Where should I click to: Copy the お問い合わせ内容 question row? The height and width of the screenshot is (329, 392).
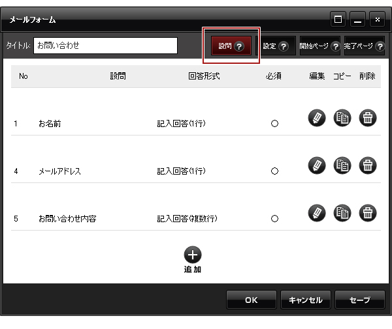coord(342,213)
